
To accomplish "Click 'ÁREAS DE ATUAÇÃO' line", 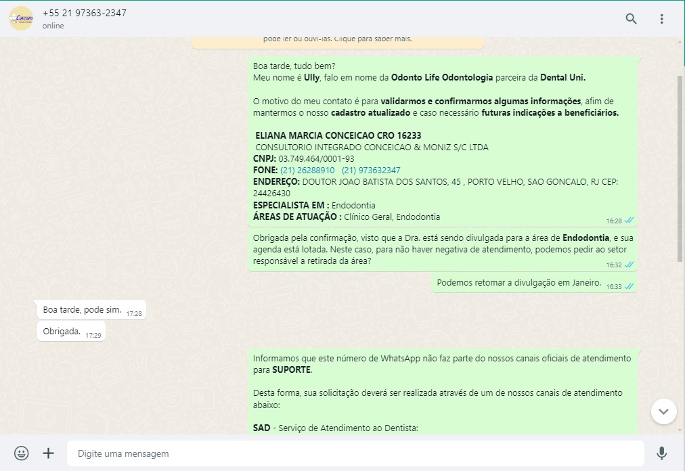I will [347, 217].
